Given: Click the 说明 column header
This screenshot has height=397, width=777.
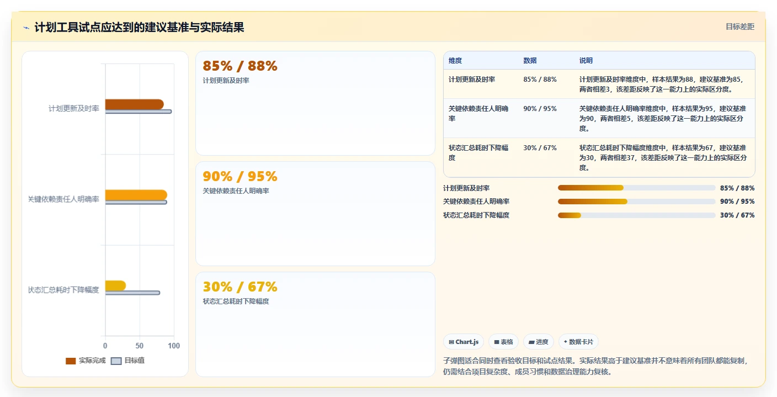Looking at the screenshot, I should [586, 60].
